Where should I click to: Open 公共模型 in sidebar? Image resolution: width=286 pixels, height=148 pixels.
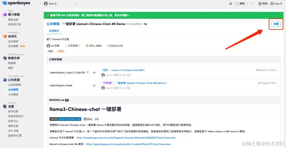tap(13, 94)
